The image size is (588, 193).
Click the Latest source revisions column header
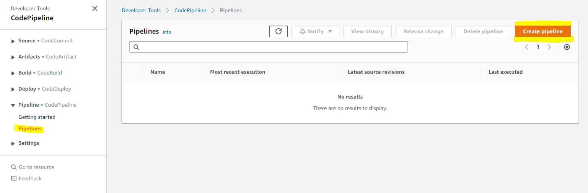click(376, 72)
